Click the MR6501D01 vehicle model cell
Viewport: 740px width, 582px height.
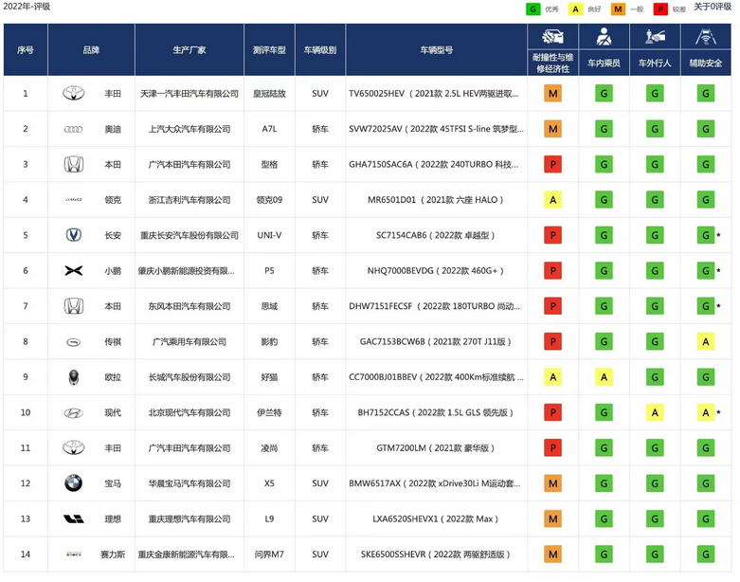click(436, 200)
